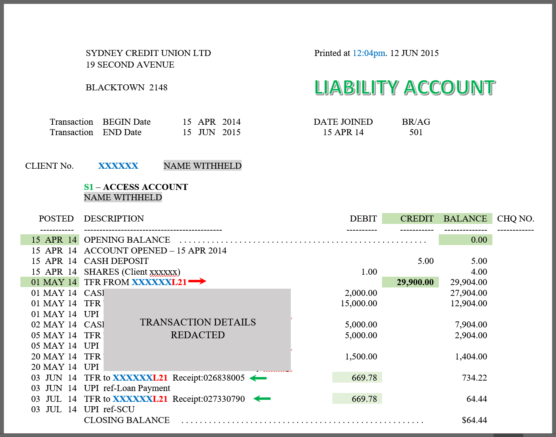The width and height of the screenshot is (556, 437).
Task: Click the end date value 15 JUN 2015
Action: pyautogui.click(x=212, y=132)
